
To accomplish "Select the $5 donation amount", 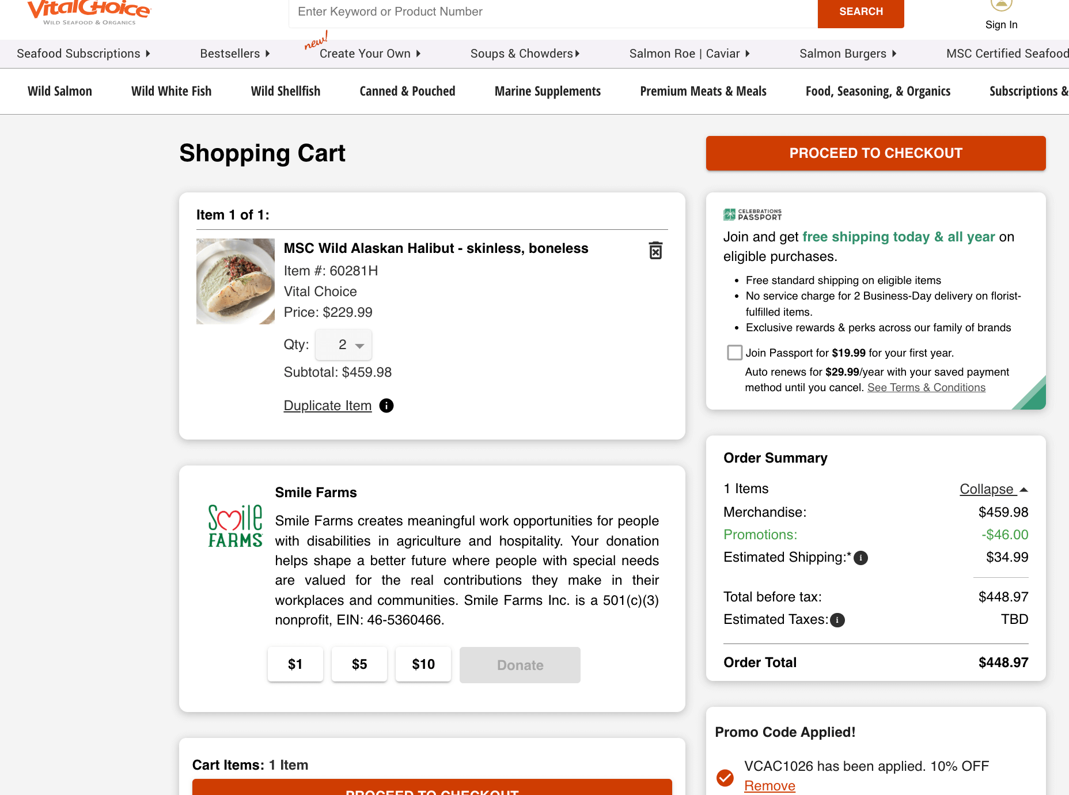I will (x=359, y=664).
